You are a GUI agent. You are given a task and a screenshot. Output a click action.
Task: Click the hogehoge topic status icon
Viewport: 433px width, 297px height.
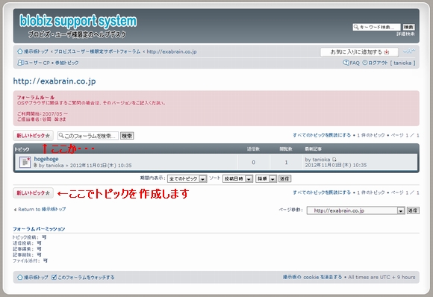pyautogui.click(x=25, y=162)
